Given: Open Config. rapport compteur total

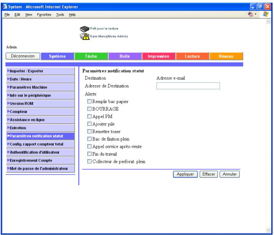Looking at the screenshot, I should (x=40, y=144).
